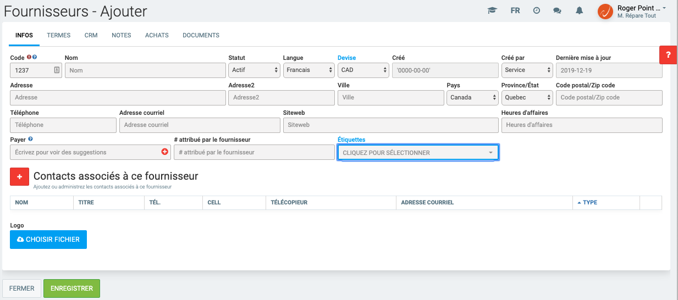Click into the Nom input field

(x=145, y=70)
